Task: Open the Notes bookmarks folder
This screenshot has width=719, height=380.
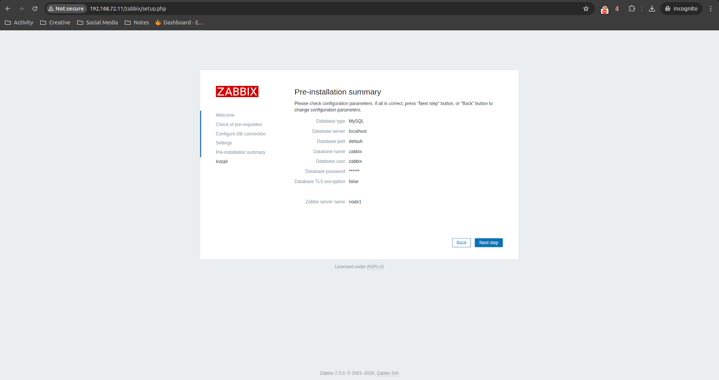Action: [x=137, y=22]
